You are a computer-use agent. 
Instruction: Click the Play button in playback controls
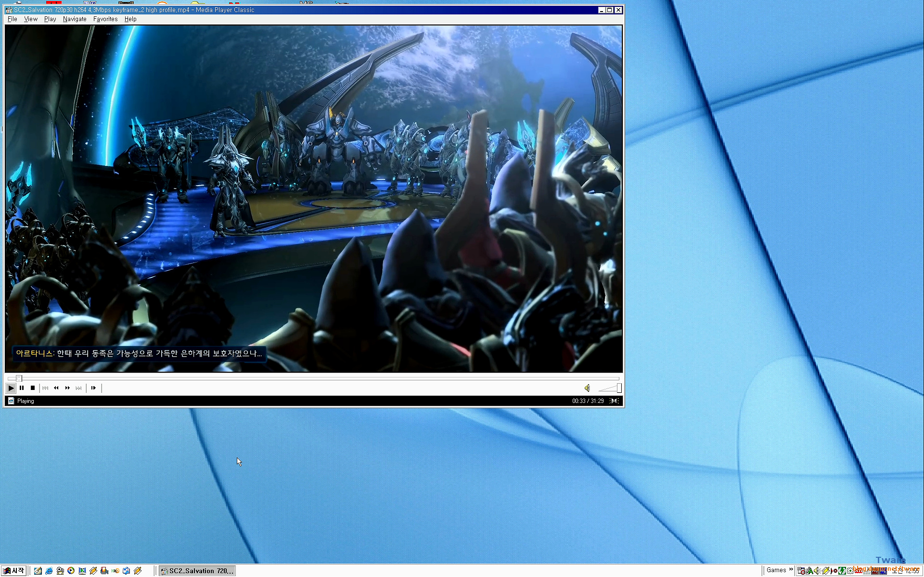(11, 388)
